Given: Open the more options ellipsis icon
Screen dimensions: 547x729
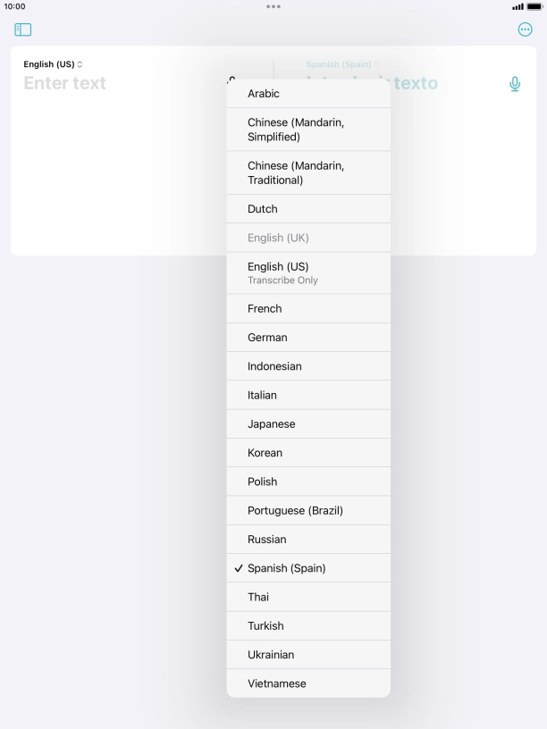Looking at the screenshot, I should (526, 29).
